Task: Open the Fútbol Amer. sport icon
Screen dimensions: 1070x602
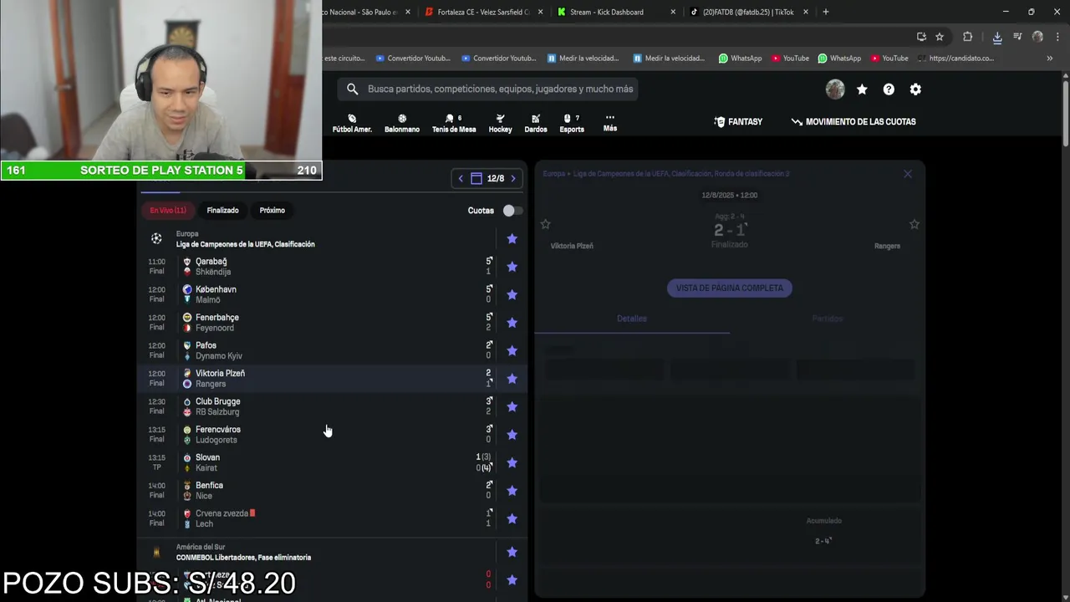Action: click(352, 123)
